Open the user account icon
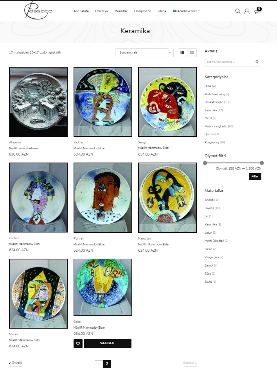 point(247,11)
